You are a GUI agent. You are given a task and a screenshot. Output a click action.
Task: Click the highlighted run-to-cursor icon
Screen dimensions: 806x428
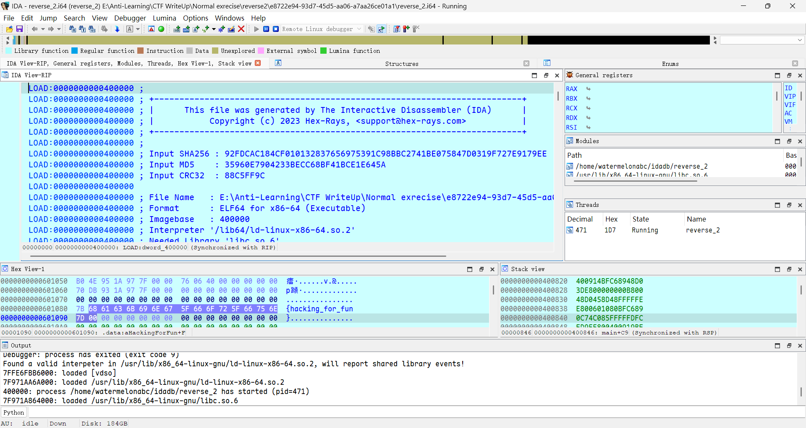[x=382, y=29]
